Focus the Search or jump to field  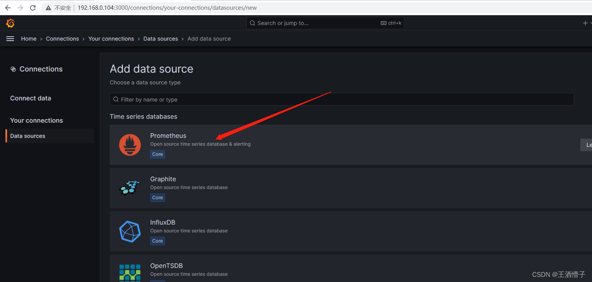tap(325, 23)
